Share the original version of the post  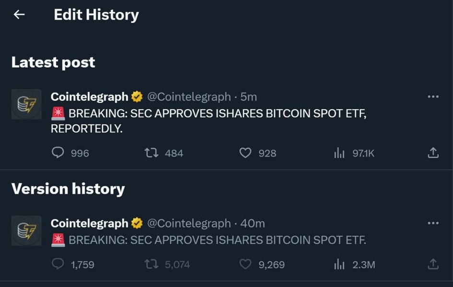pyautogui.click(x=433, y=264)
